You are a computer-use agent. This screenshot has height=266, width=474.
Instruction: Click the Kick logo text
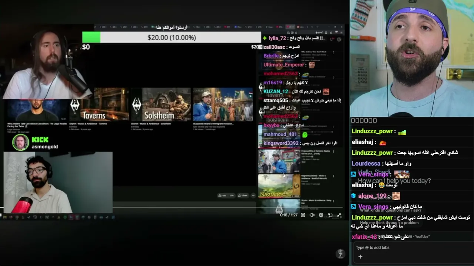40,140
